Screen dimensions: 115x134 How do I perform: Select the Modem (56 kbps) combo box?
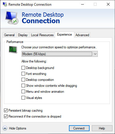[x=60, y=54]
